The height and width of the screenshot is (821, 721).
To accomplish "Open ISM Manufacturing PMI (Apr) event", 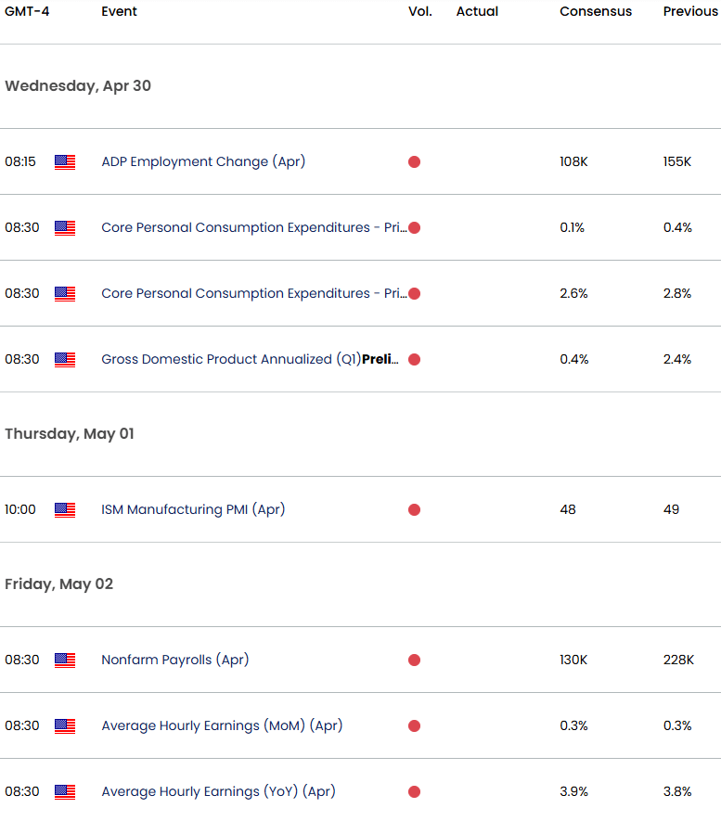I will [193, 509].
